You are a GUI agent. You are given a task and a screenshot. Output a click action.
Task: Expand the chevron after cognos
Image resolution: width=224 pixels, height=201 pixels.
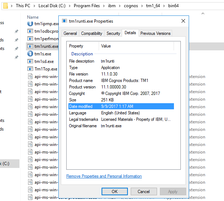click(x=142, y=6)
